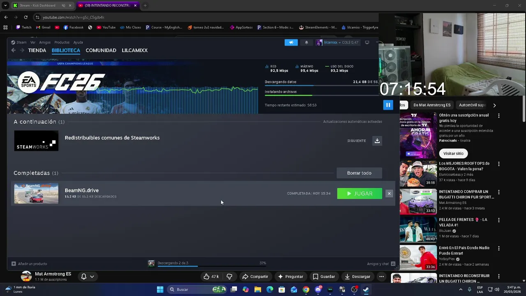
Task: Open options for Los MEJORES ROOFTOPS video
Action: coord(499,164)
